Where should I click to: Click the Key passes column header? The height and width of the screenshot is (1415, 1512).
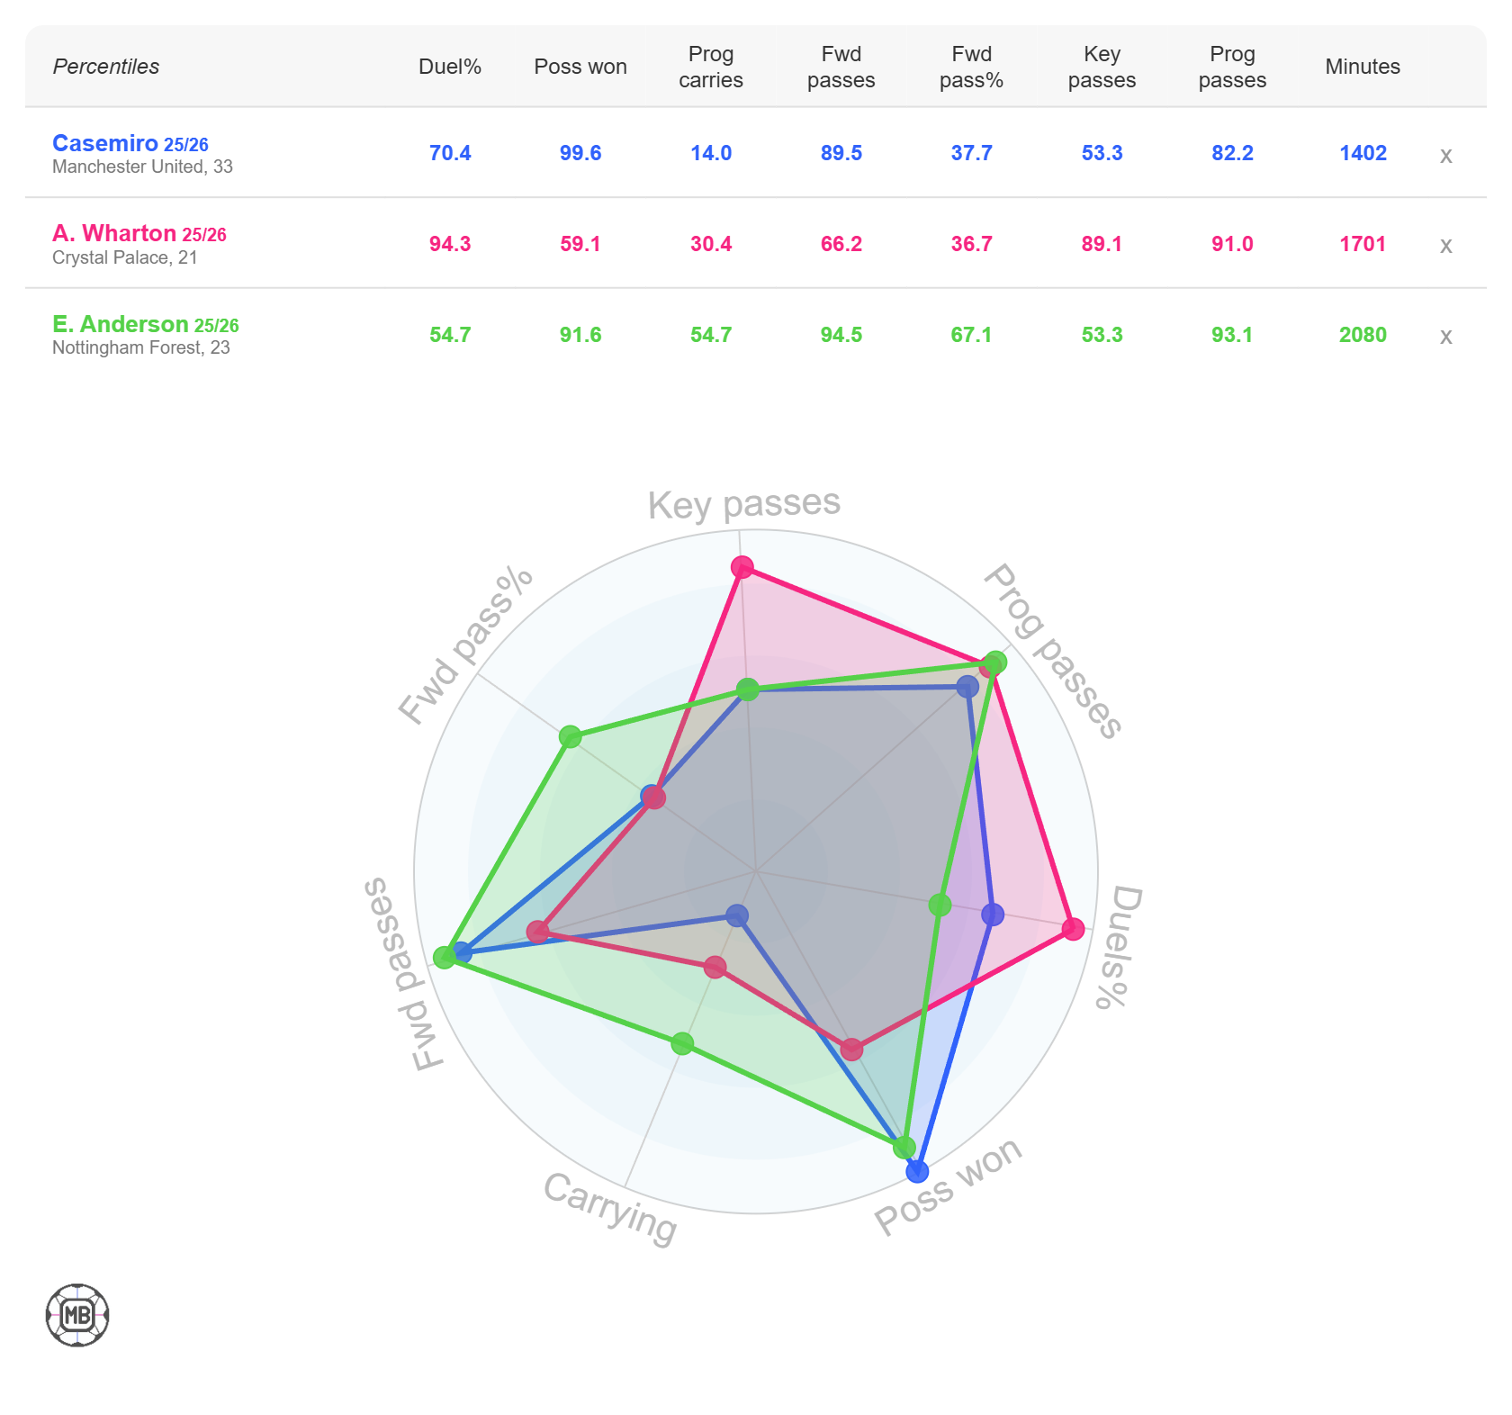[x=1102, y=67]
